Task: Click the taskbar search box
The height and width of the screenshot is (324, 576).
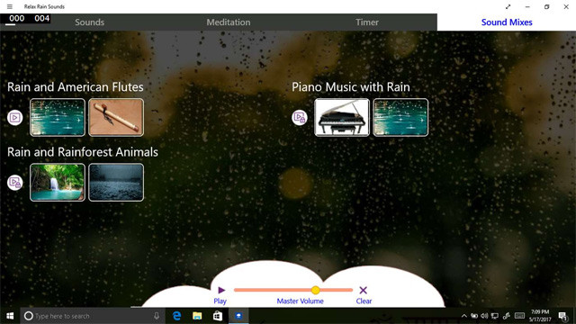Action: (x=92, y=316)
